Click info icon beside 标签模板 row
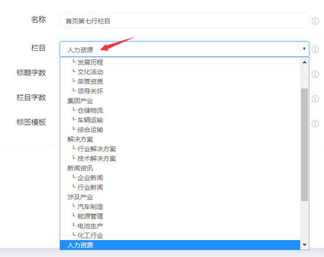 (x=315, y=124)
